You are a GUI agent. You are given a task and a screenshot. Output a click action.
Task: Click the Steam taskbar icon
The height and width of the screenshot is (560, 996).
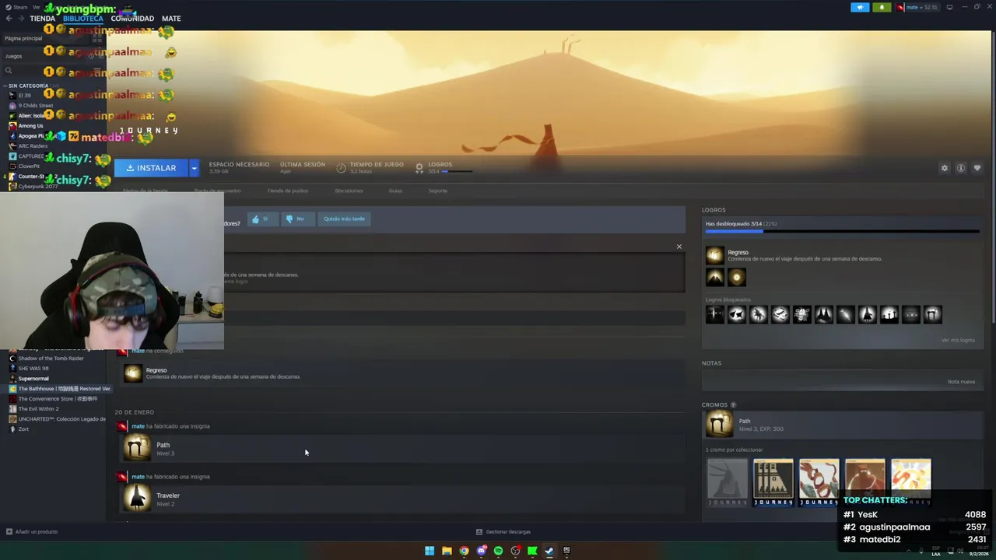tap(549, 551)
